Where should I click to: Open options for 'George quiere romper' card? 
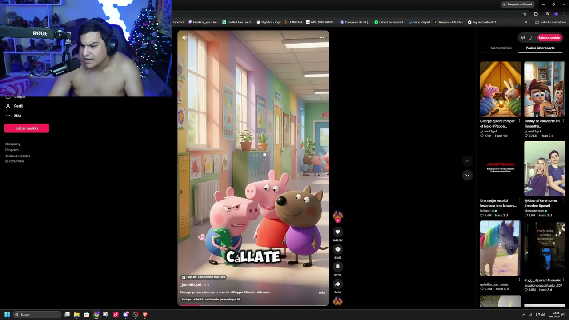point(519,121)
